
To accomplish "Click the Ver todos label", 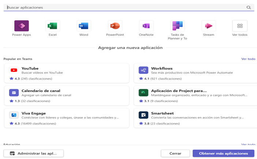I will pos(240,35).
